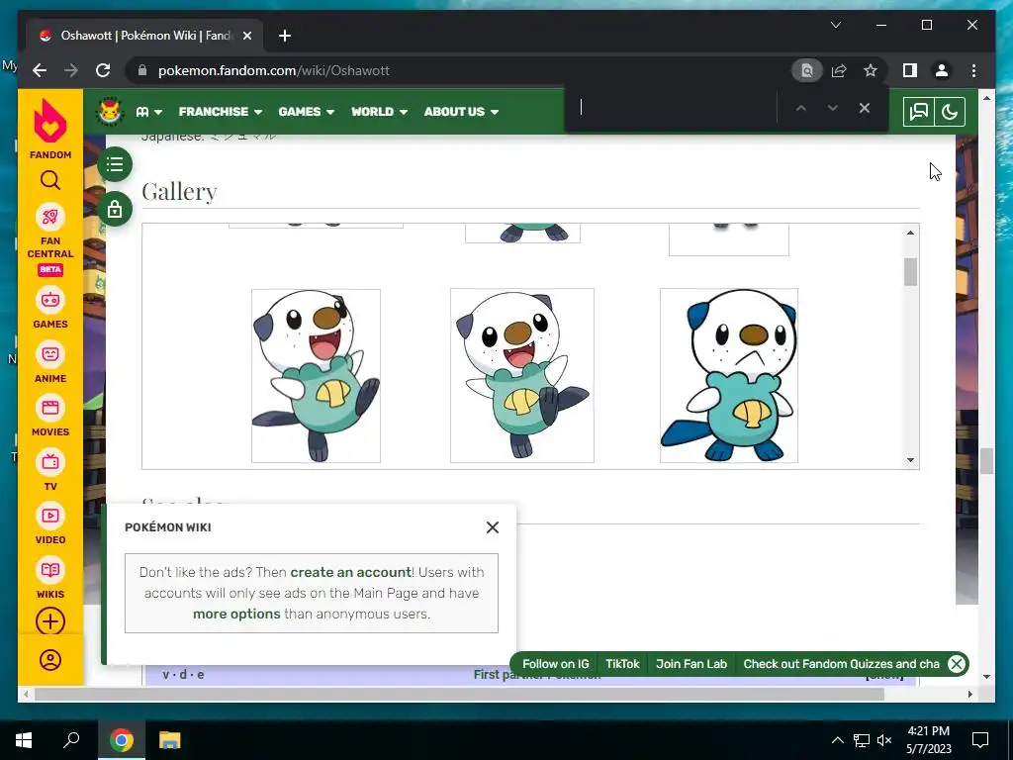Expand the WORLD menu

(379, 112)
